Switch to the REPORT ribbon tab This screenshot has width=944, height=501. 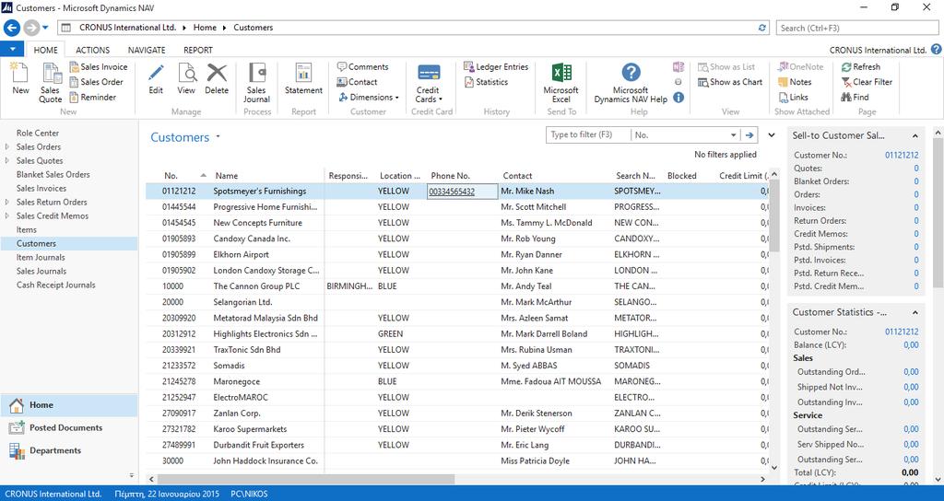pyautogui.click(x=198, y=50)
